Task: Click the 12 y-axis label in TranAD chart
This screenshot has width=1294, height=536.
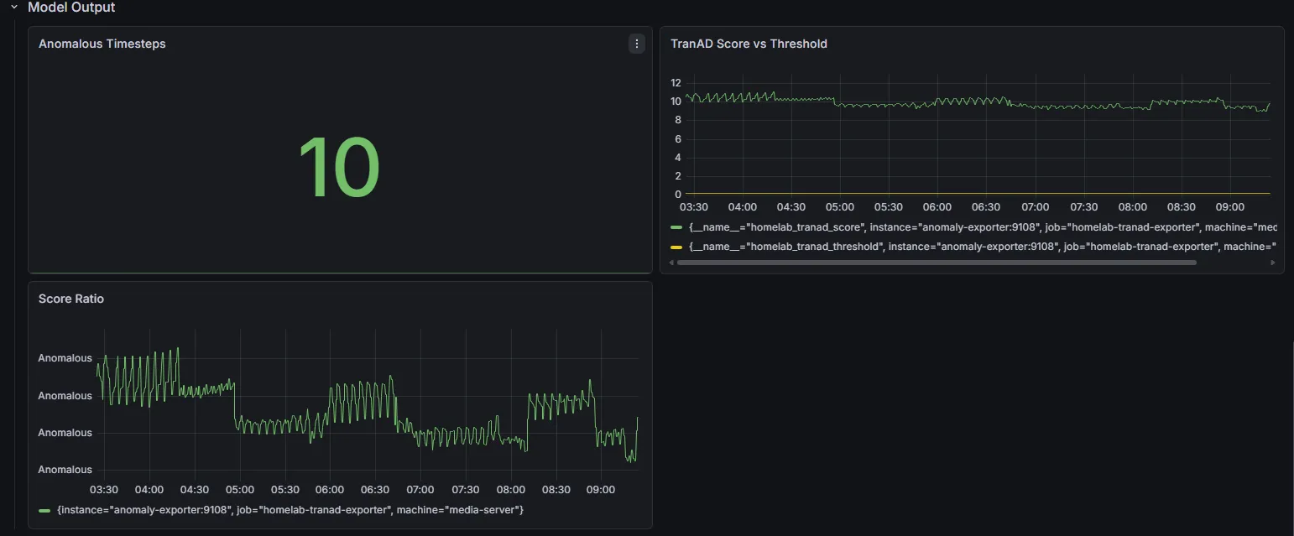Action: 676,83
